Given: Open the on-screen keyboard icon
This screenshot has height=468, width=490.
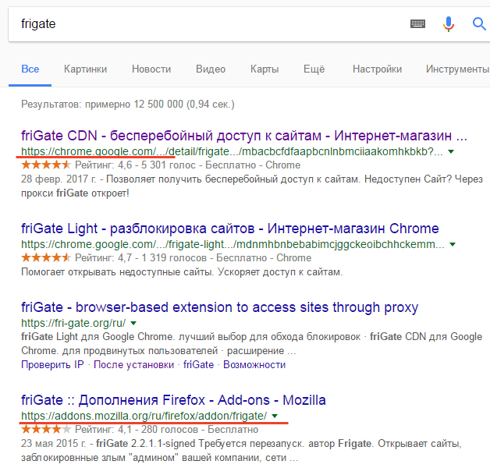Looking at the screenshot, I should click(x=418, y=24).
